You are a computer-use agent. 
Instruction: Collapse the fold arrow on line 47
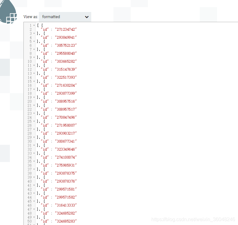34,209
